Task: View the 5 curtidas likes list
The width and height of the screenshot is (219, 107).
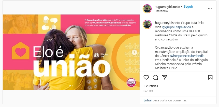Action: [x=151, y=86]
